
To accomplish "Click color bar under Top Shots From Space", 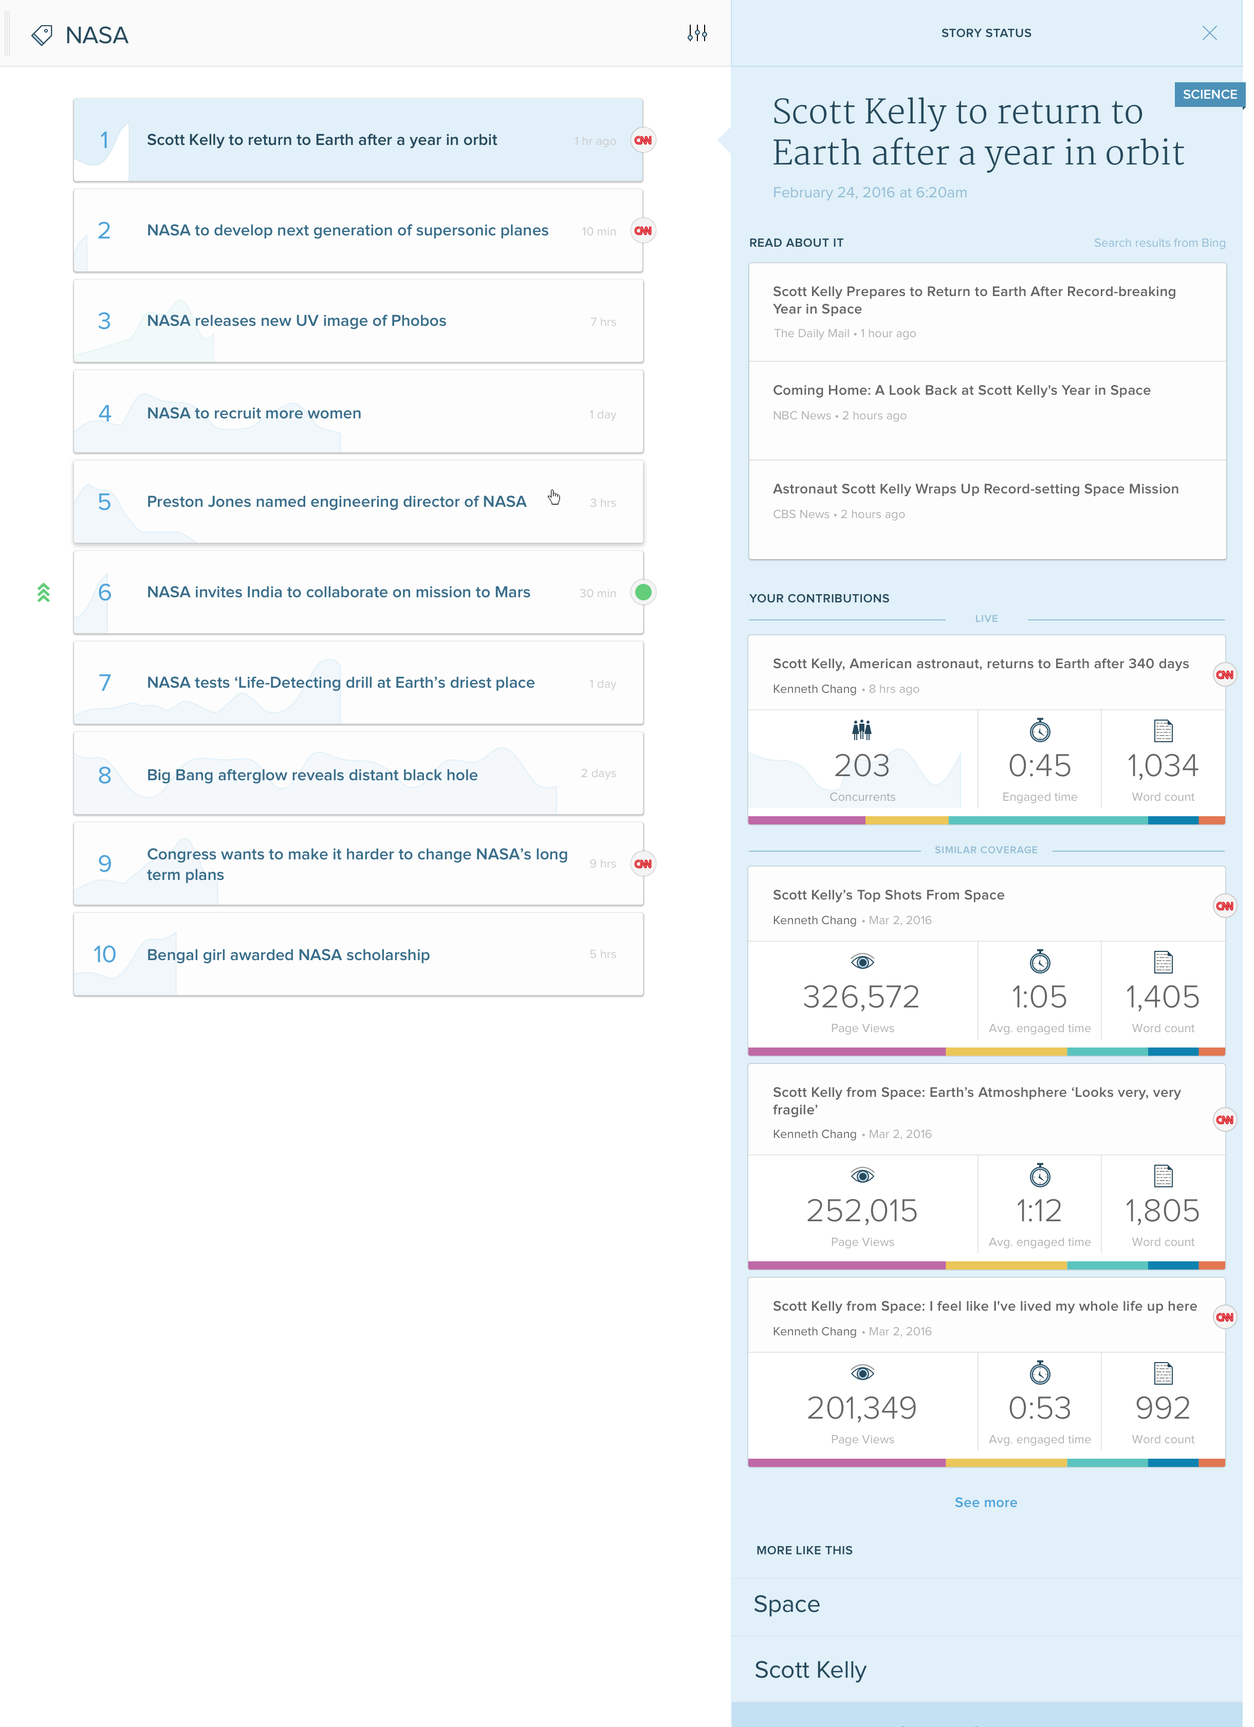I will (986, 1052).
